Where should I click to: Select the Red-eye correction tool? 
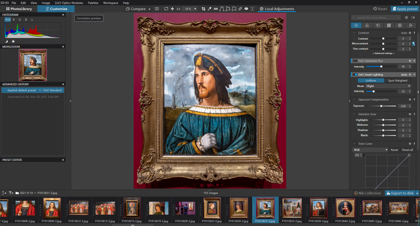[246, 9]
